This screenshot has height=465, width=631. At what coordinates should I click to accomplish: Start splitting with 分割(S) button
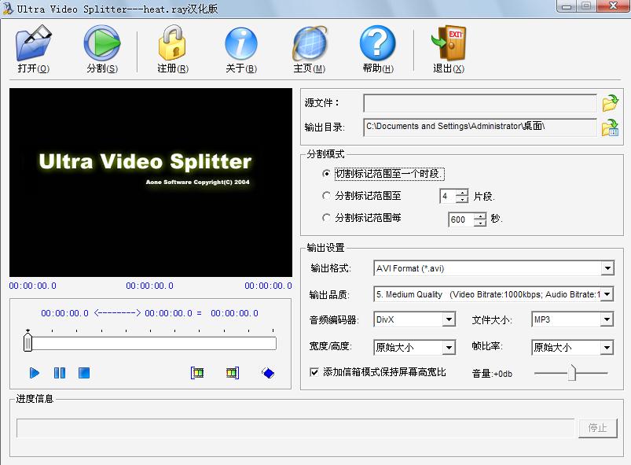(102, 49)
